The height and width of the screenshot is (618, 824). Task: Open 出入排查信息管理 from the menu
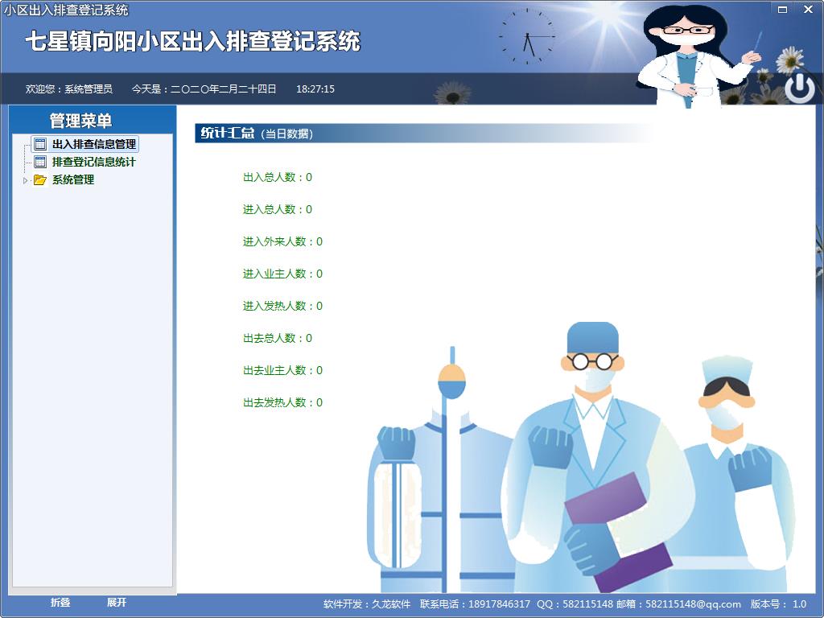(94, 145)
